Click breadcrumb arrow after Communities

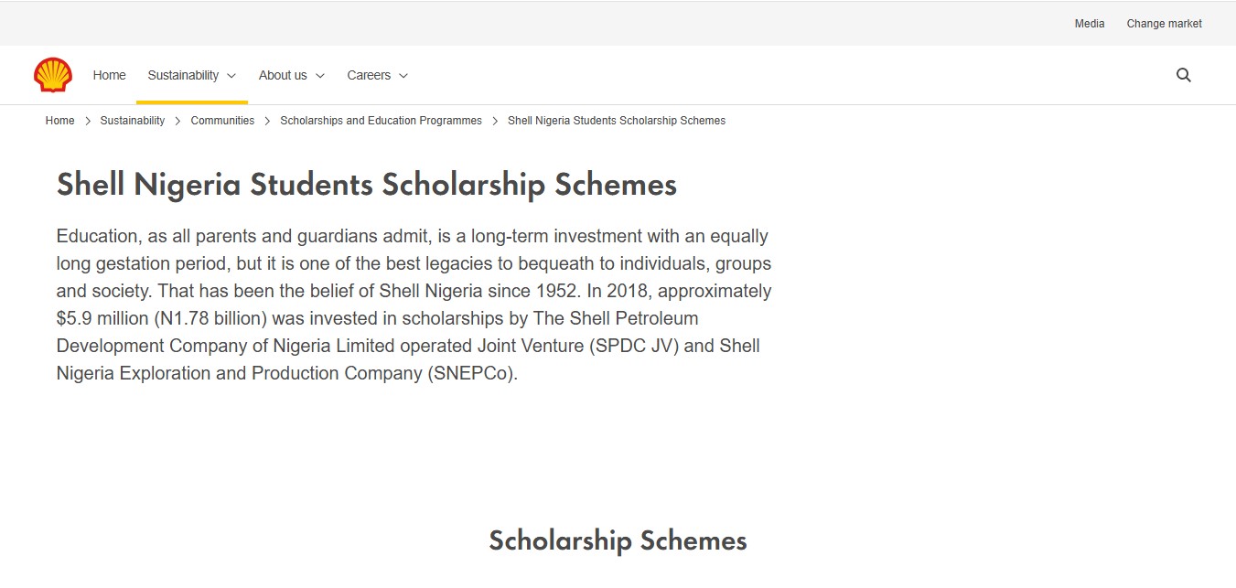tap(268, 121)
